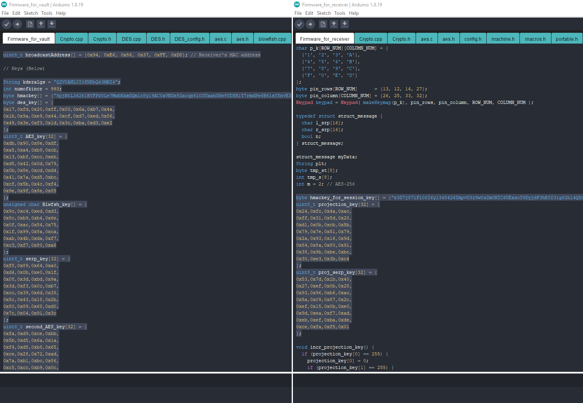Switch to aes.h tab in vault window
This screenshot has height=403, width=583.
pos(242,38)
